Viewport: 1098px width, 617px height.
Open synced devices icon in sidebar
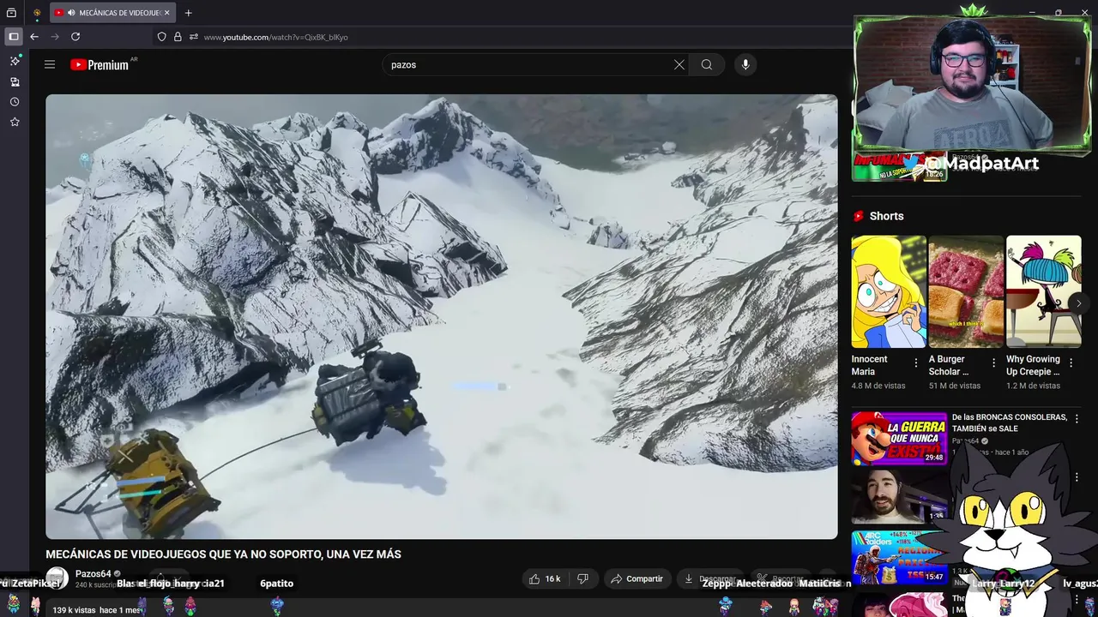[15, 81]
